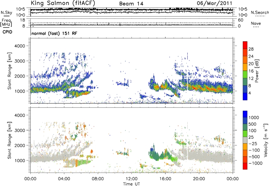This screenshot has height=186, width=269.
Task: Click the date 06/Mar/2011
Action: [x=215, y=3]
